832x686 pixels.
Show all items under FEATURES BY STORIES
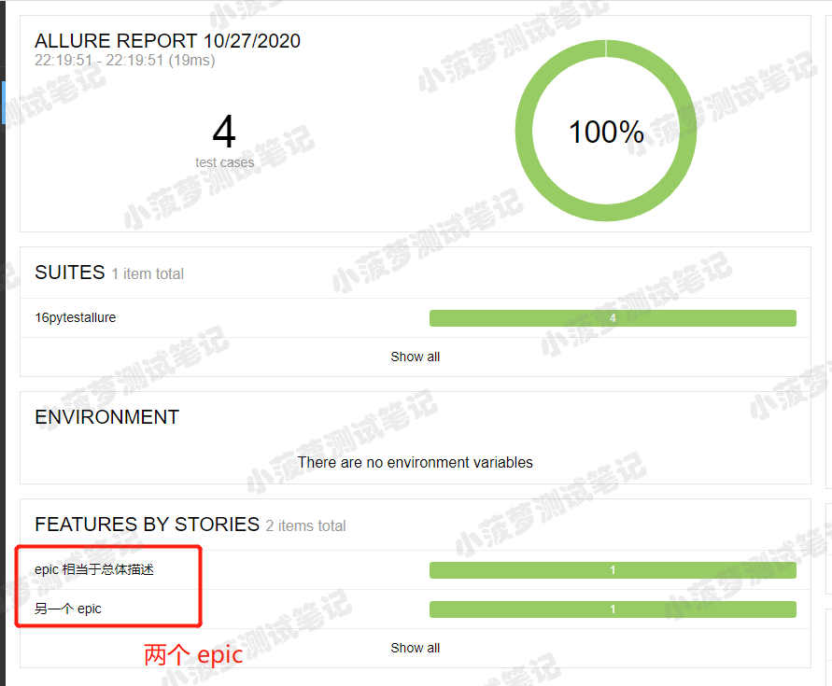(x=415, y=648)
